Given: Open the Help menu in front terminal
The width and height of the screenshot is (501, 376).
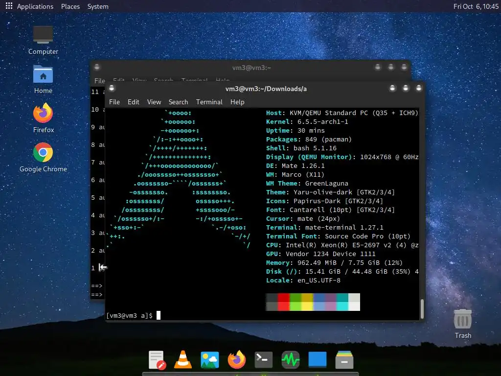Looking at the screenshot, I should (237, 102).
